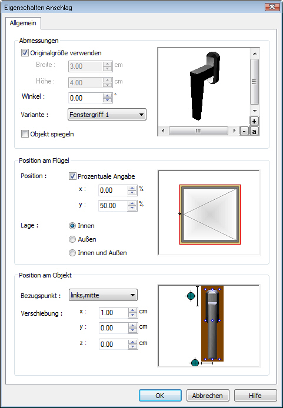Open the Bezugspunkt links,mitte dropdown

point(103,295)
